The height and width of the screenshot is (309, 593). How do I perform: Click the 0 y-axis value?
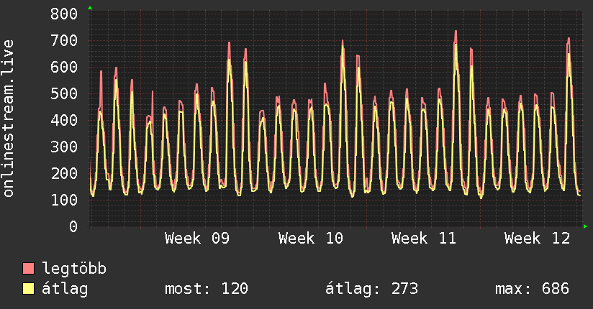pyautogui.click(x=73, y=226)
